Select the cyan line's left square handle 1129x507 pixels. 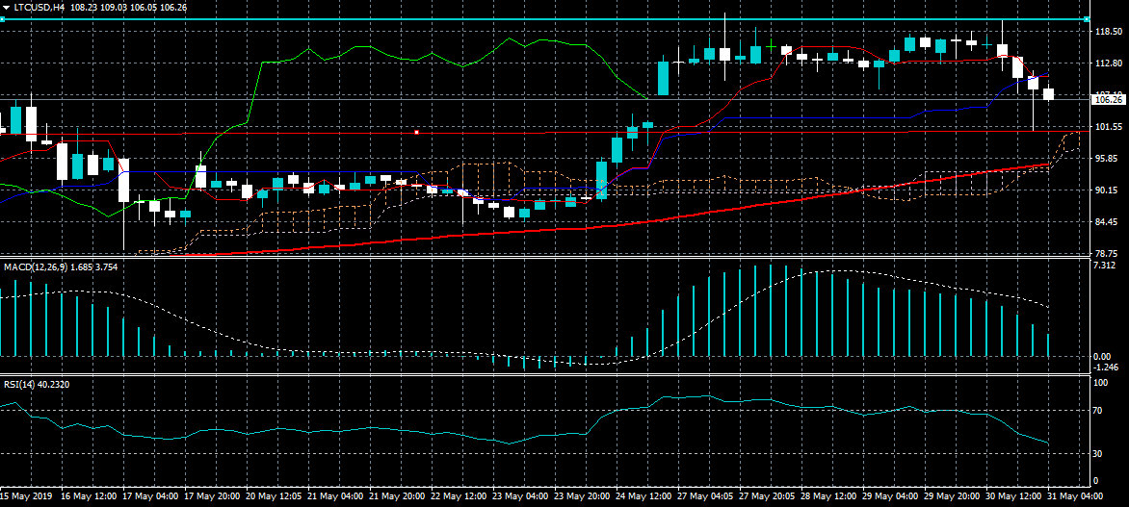pos(2,19)
